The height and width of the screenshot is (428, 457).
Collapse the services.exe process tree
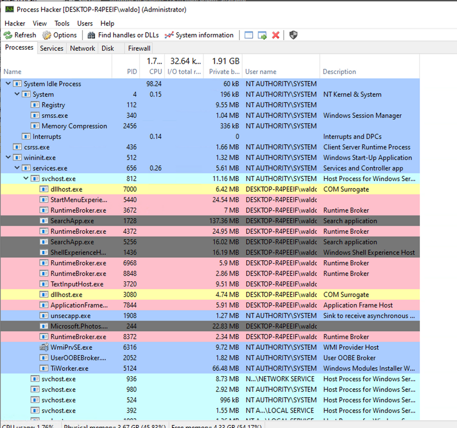(x=17, y=168)
